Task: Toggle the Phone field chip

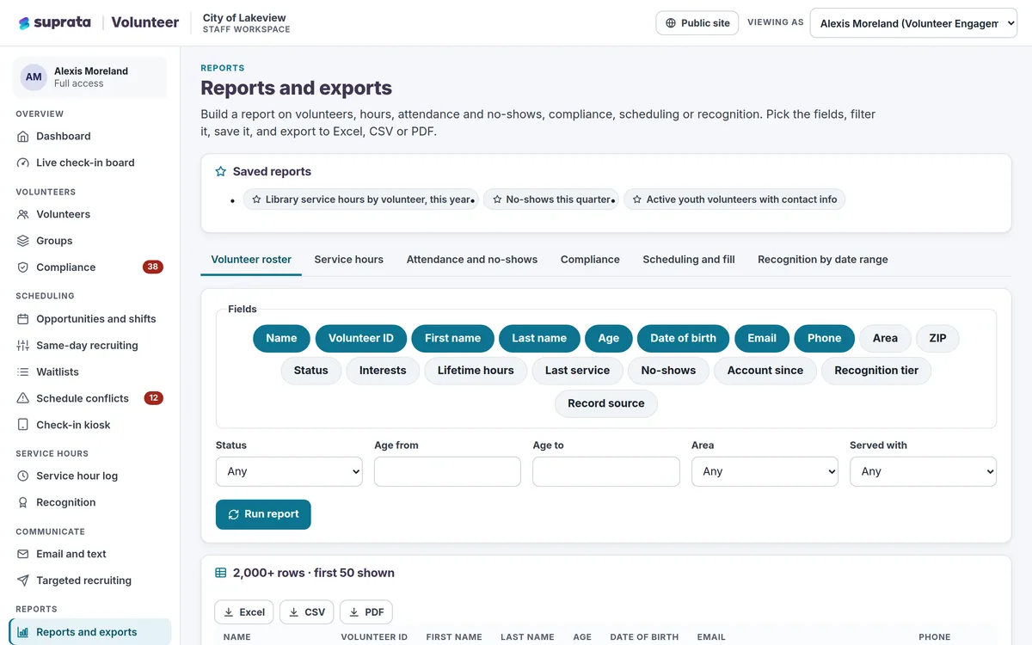Action: (x=824, y=338)
